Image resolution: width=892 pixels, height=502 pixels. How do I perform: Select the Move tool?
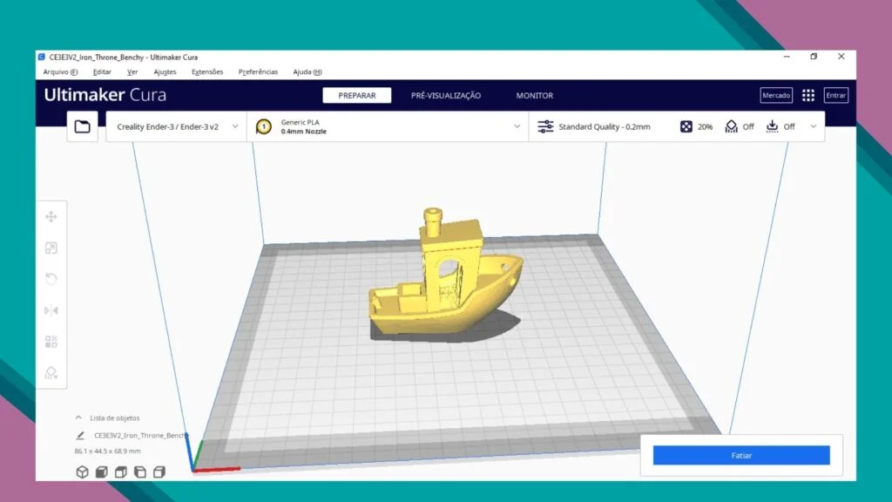pos(51,217)
